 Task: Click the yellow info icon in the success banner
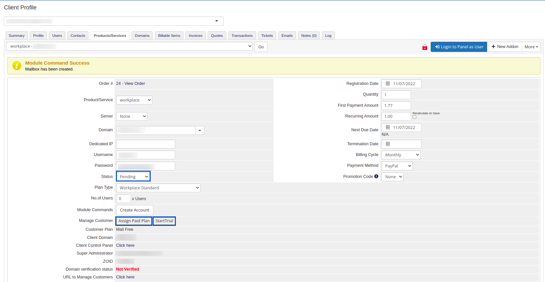pos(17,66)
